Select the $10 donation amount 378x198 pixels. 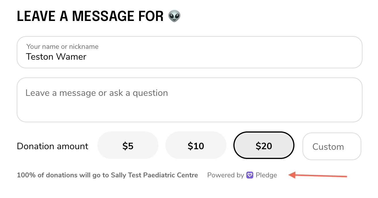point(196,146)
